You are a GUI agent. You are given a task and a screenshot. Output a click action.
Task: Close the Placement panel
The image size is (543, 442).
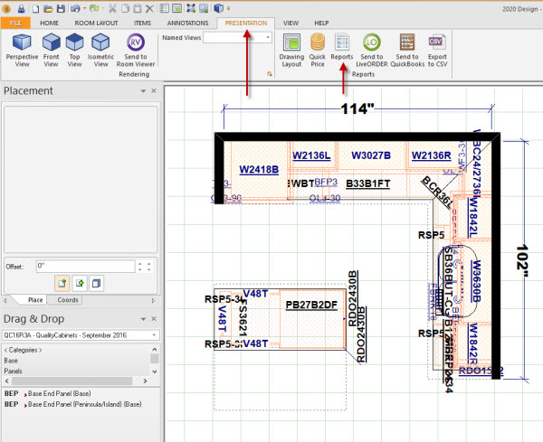[154, 91]
